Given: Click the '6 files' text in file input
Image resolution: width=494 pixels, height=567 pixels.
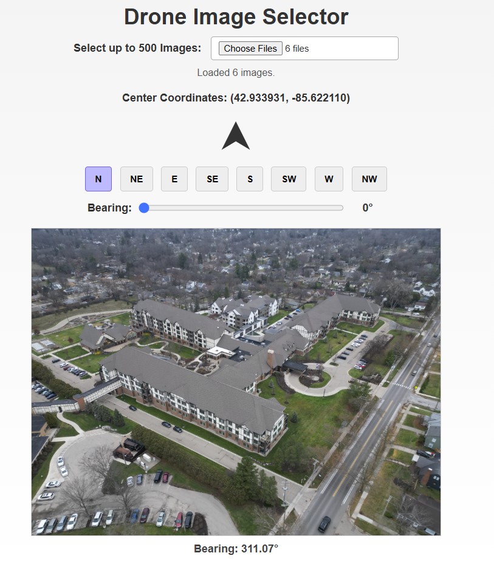Looking at the screenshot, I should click(297, 49).
